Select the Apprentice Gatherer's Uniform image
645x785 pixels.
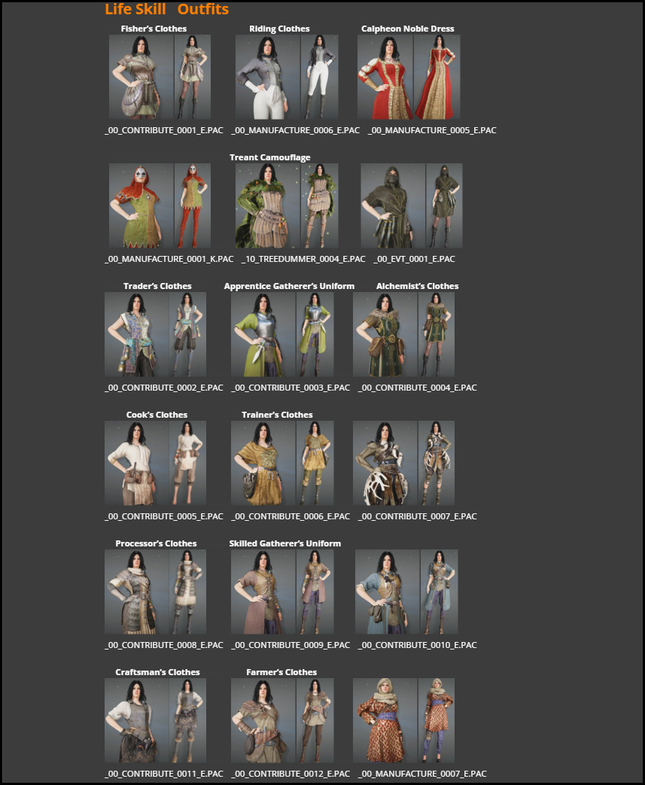click(x=281, y=334)
